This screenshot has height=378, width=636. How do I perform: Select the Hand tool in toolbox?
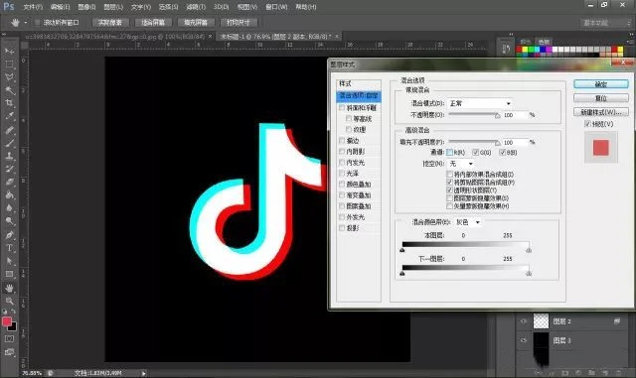tap(9, 288)
